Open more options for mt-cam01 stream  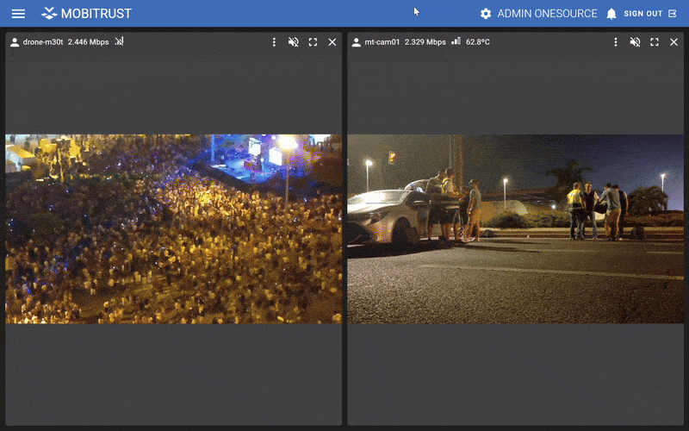[616, 42]
